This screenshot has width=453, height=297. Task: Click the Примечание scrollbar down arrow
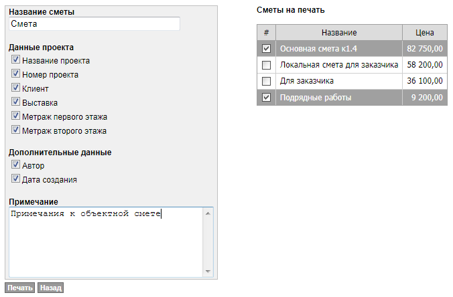pos(208,271)
